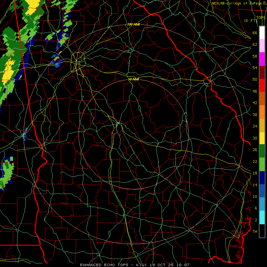
Task: Click the '42' legend value
Action: (x=255, y=103)
